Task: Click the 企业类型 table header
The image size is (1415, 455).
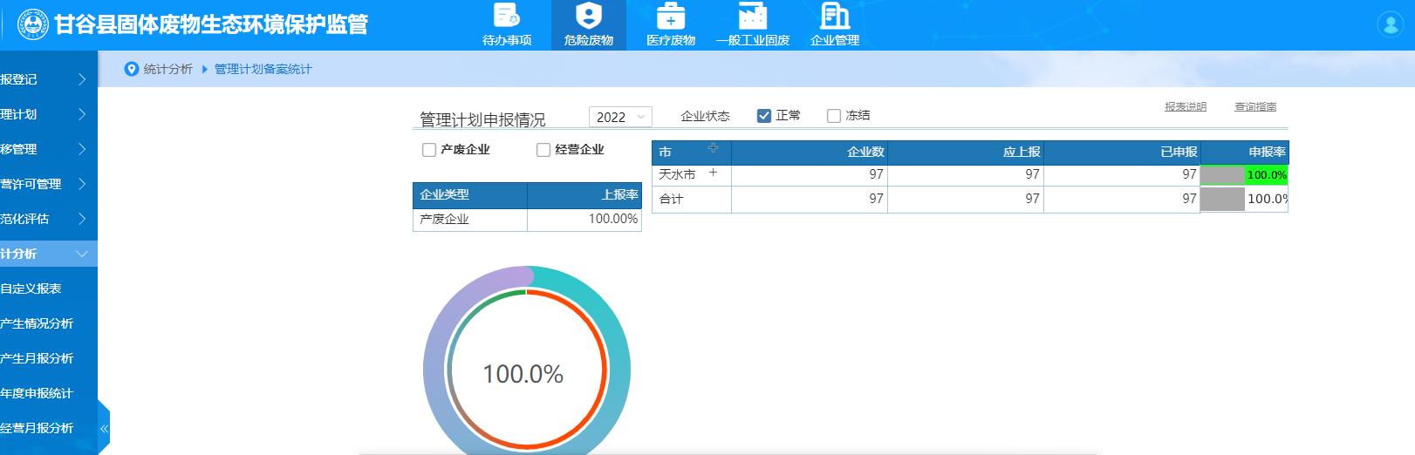Action: 470,194
